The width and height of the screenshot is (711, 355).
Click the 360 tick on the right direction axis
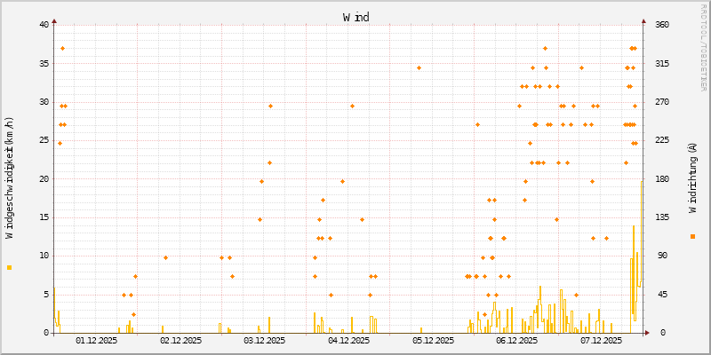662,24
